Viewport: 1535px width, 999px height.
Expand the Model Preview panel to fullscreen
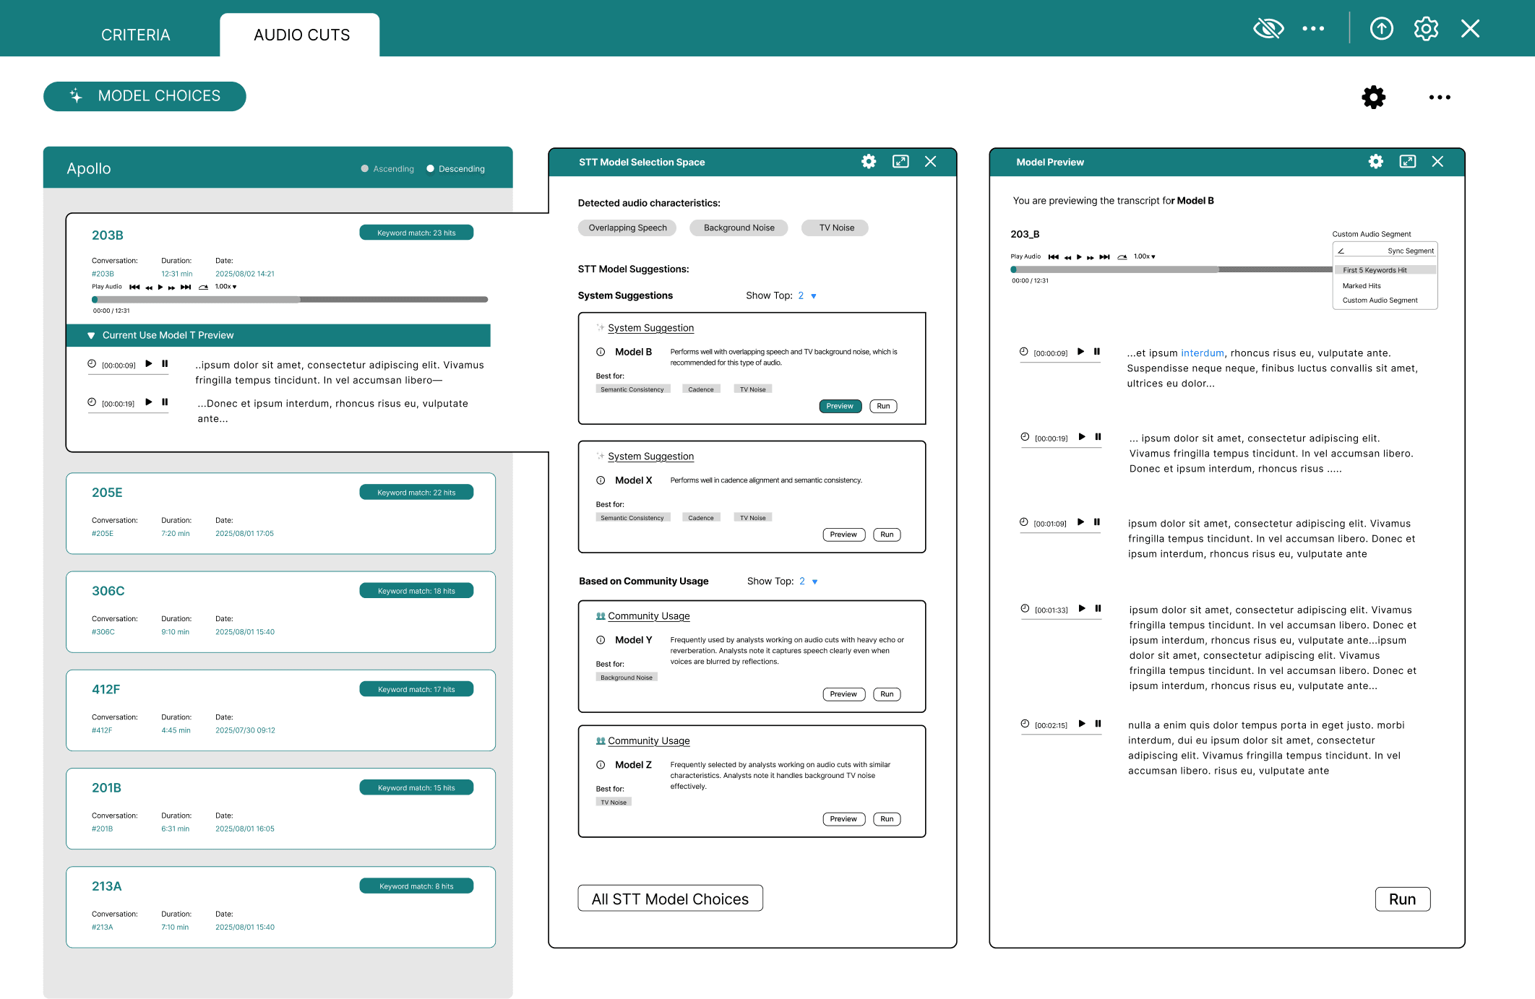(x=1407, y=162)
